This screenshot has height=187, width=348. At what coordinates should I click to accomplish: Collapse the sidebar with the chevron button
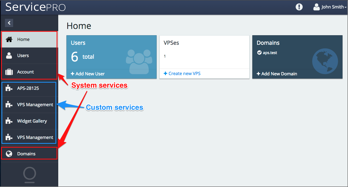pos(9,23)
